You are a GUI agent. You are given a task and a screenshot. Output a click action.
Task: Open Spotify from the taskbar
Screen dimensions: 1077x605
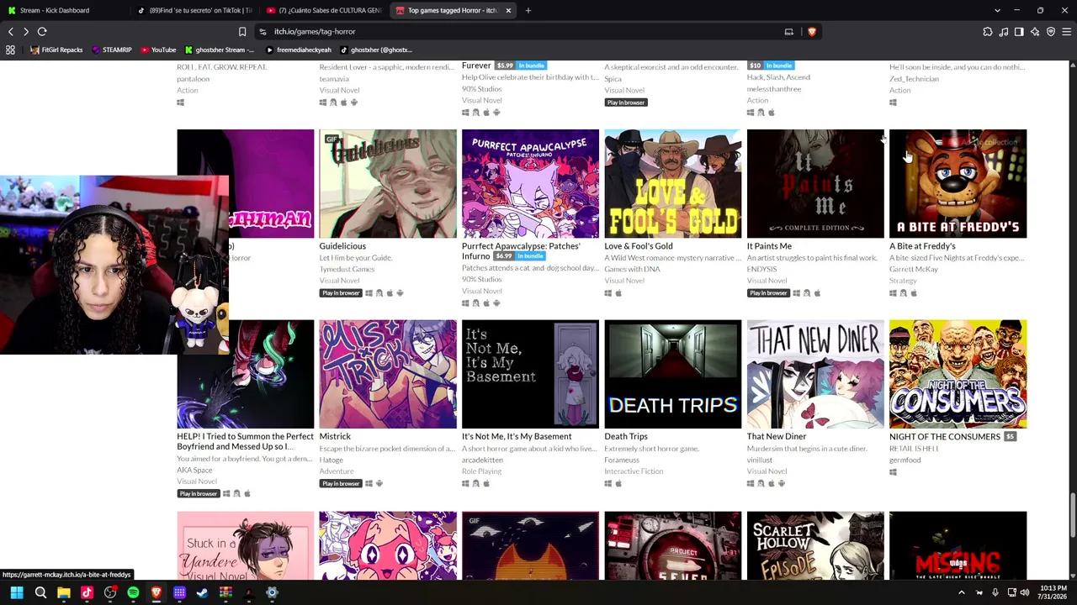coord(133,593)
